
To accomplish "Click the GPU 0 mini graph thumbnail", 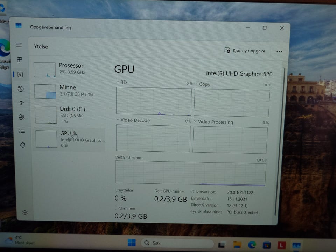I will pyautogui.click(x=46, y=139).
